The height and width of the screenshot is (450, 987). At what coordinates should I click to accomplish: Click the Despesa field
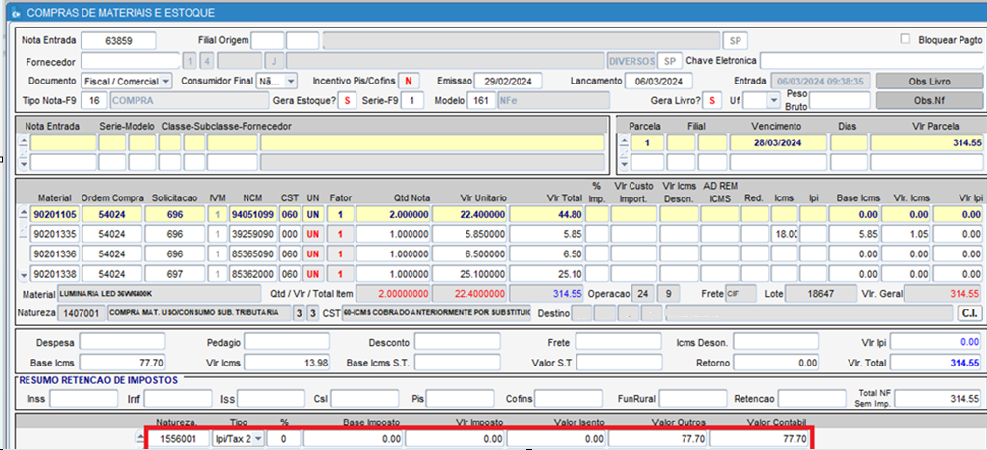[122, 342]
